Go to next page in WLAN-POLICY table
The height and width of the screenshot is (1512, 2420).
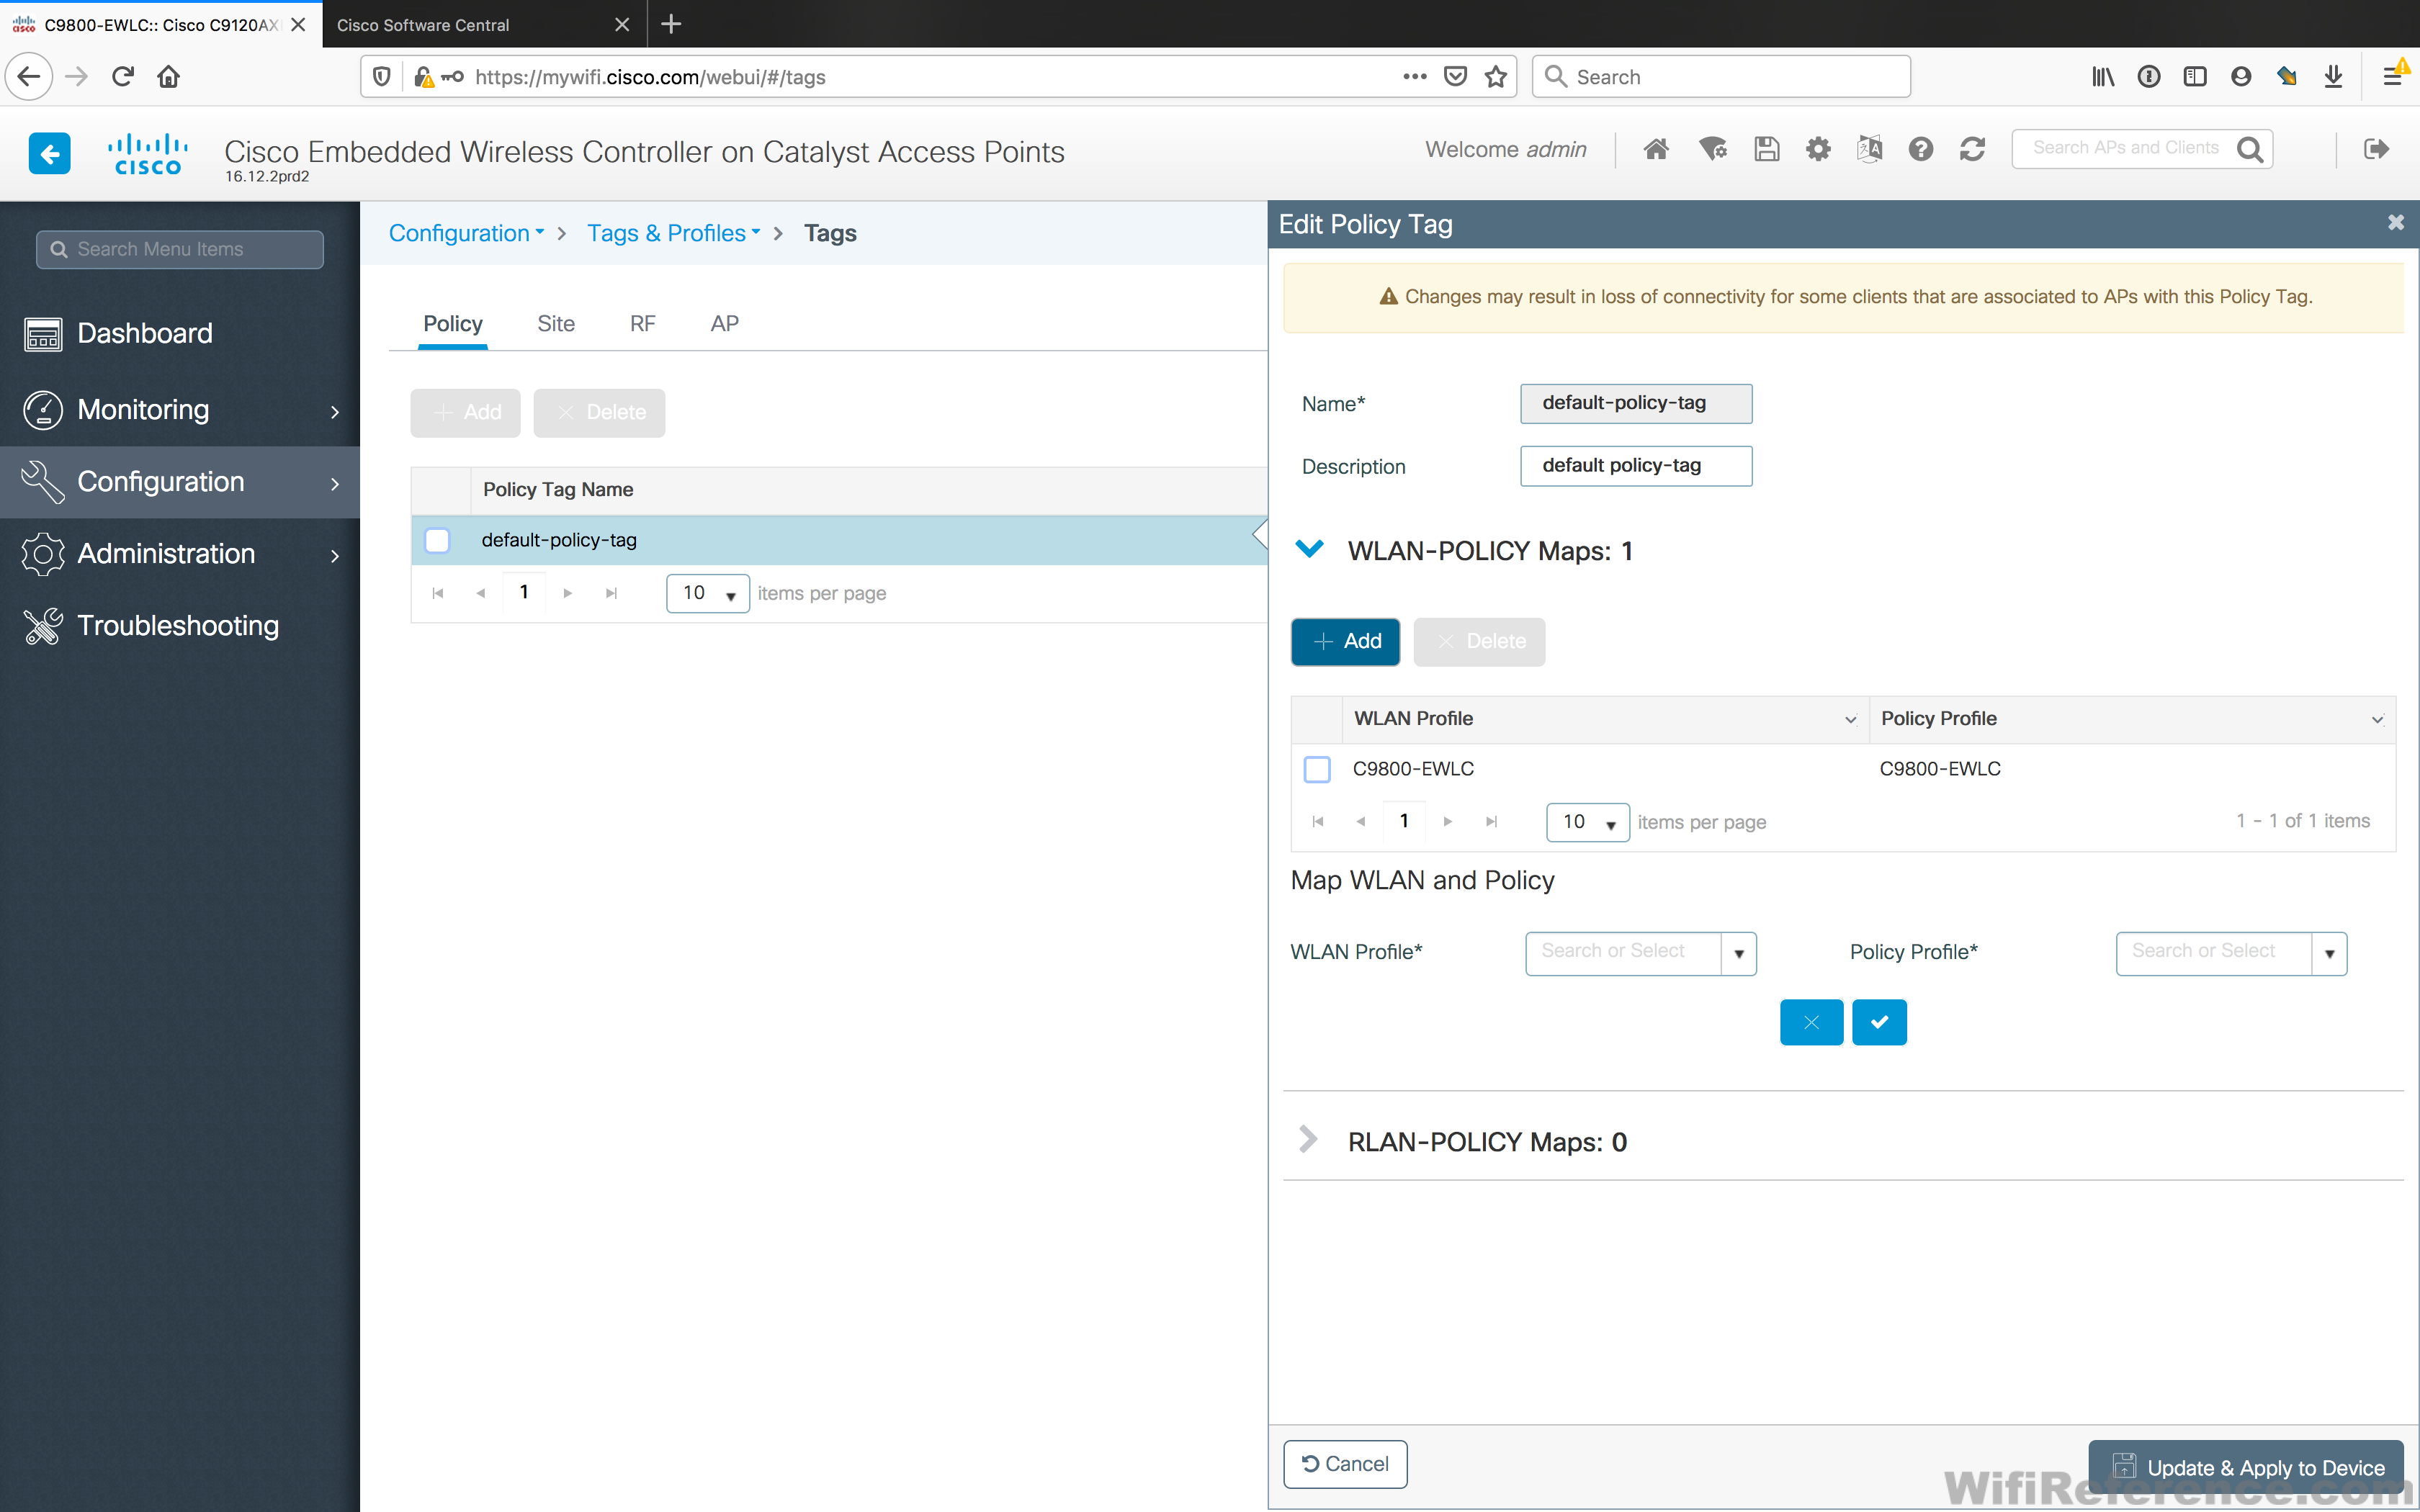pyautogui.click(x=1447, y=822)
